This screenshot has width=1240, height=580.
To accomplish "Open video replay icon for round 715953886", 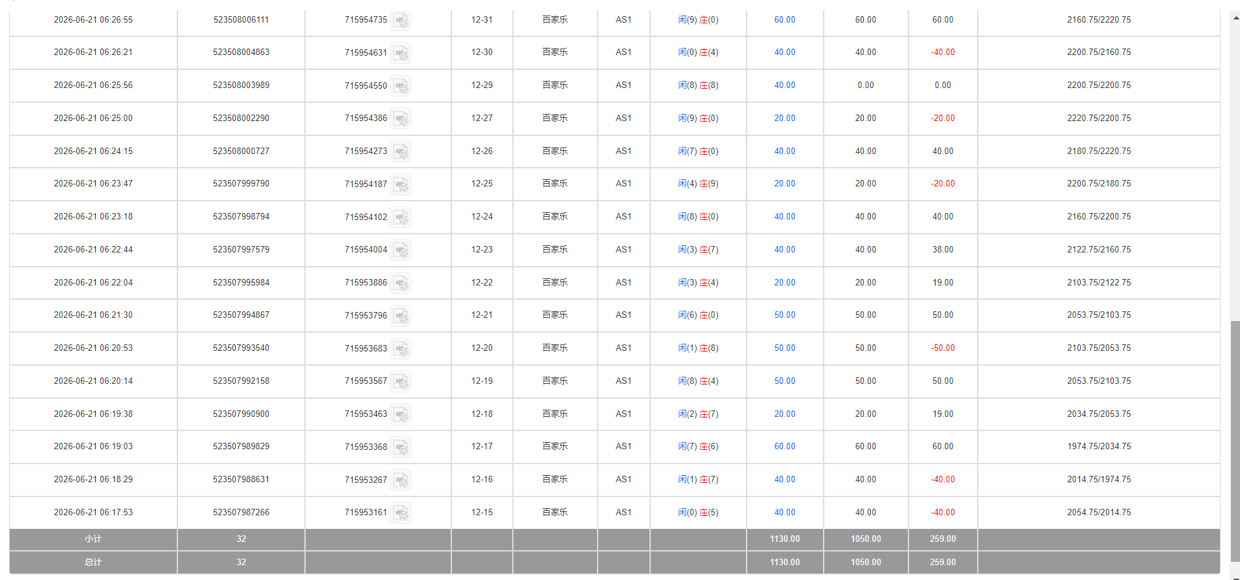I will (x=401, y=284).
